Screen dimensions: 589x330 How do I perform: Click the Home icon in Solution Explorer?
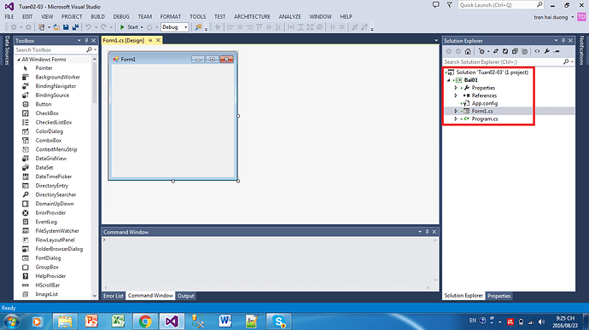click(468, 51)
